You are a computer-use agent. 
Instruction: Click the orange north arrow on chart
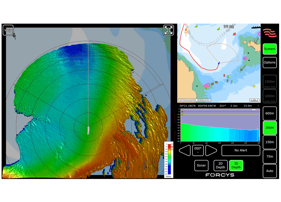[x=186, y=31]
